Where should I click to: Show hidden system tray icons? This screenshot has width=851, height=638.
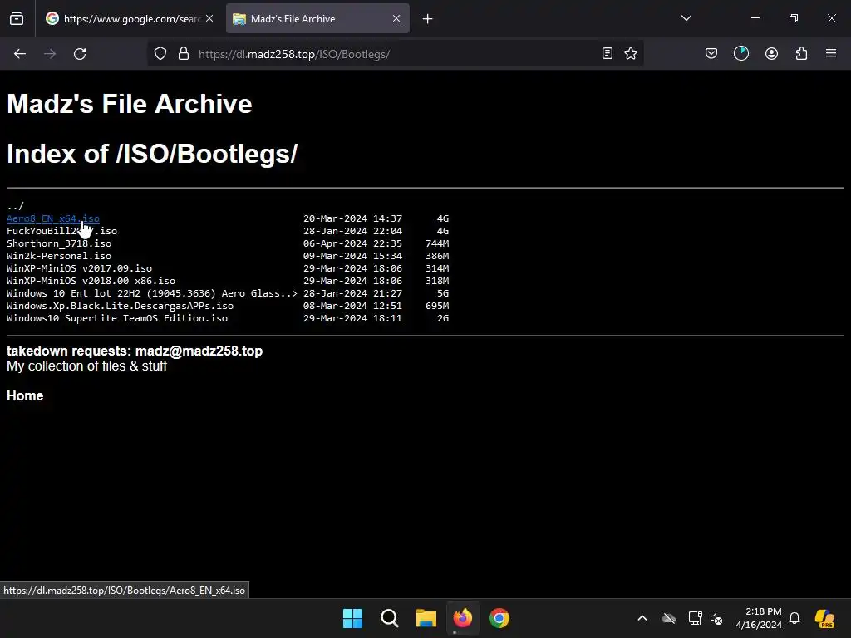point(642,618)
